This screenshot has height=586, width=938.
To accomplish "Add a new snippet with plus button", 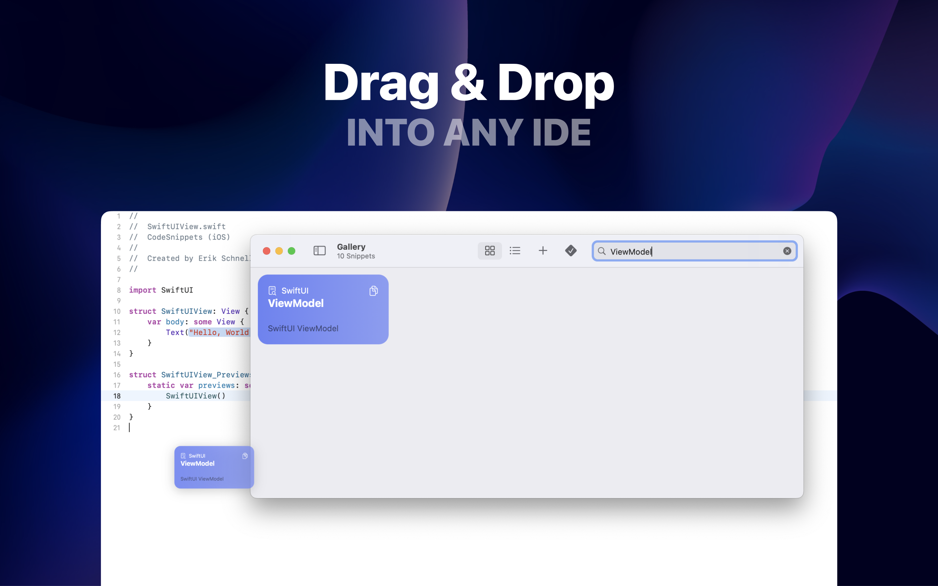I will click(543, 251).
